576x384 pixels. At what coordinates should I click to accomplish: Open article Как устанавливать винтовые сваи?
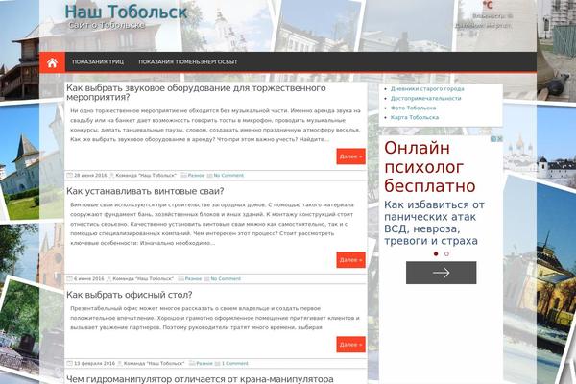145,191
